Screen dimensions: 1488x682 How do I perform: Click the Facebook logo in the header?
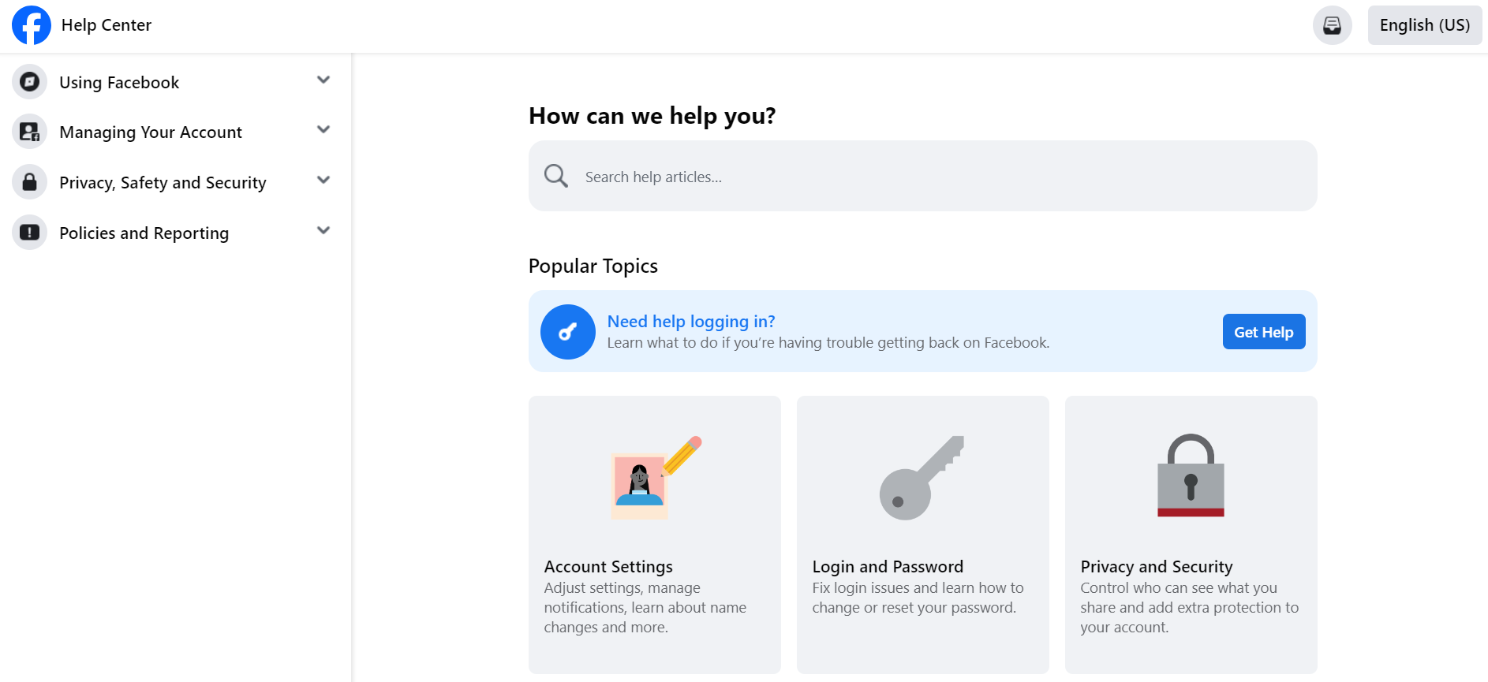coord(31,24)
